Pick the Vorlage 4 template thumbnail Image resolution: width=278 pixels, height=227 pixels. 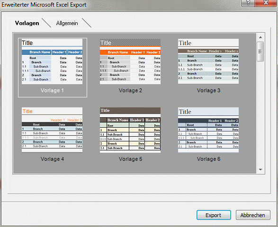(x=52, y=130)
